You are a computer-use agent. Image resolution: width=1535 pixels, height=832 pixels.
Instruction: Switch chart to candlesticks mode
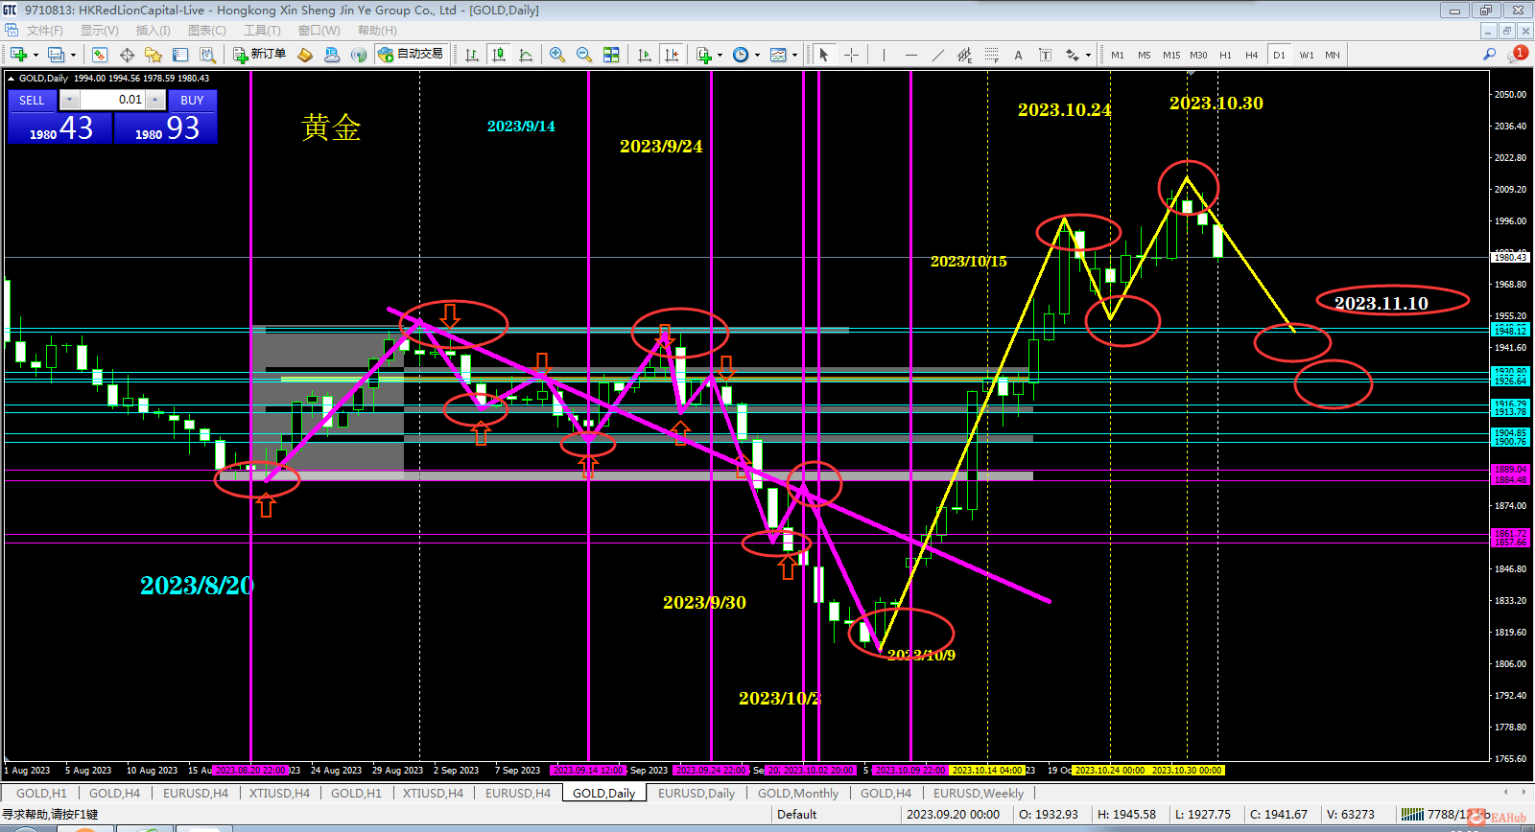[499, 55]
